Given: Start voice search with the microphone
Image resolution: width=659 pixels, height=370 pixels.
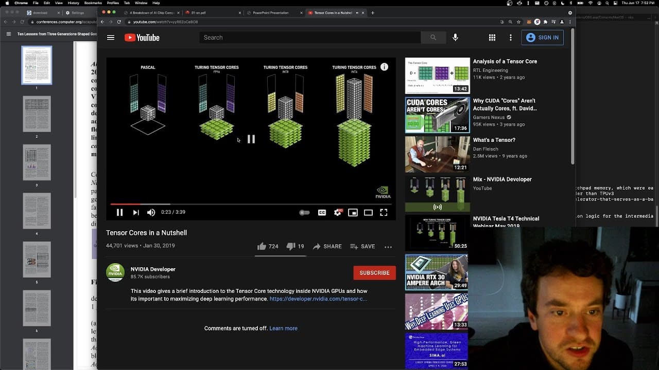Looking at the screenshot, I should click(x=455, y=38).
